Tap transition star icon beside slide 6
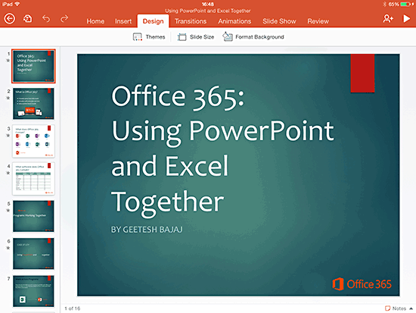 (x=8, y=248)
